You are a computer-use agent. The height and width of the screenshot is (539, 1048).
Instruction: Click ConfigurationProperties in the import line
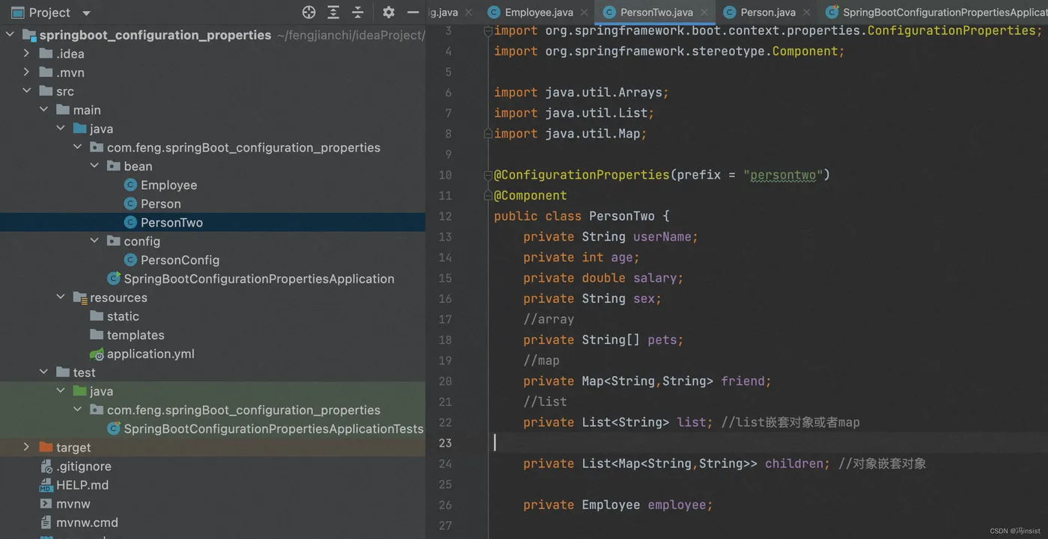point(951,31)
